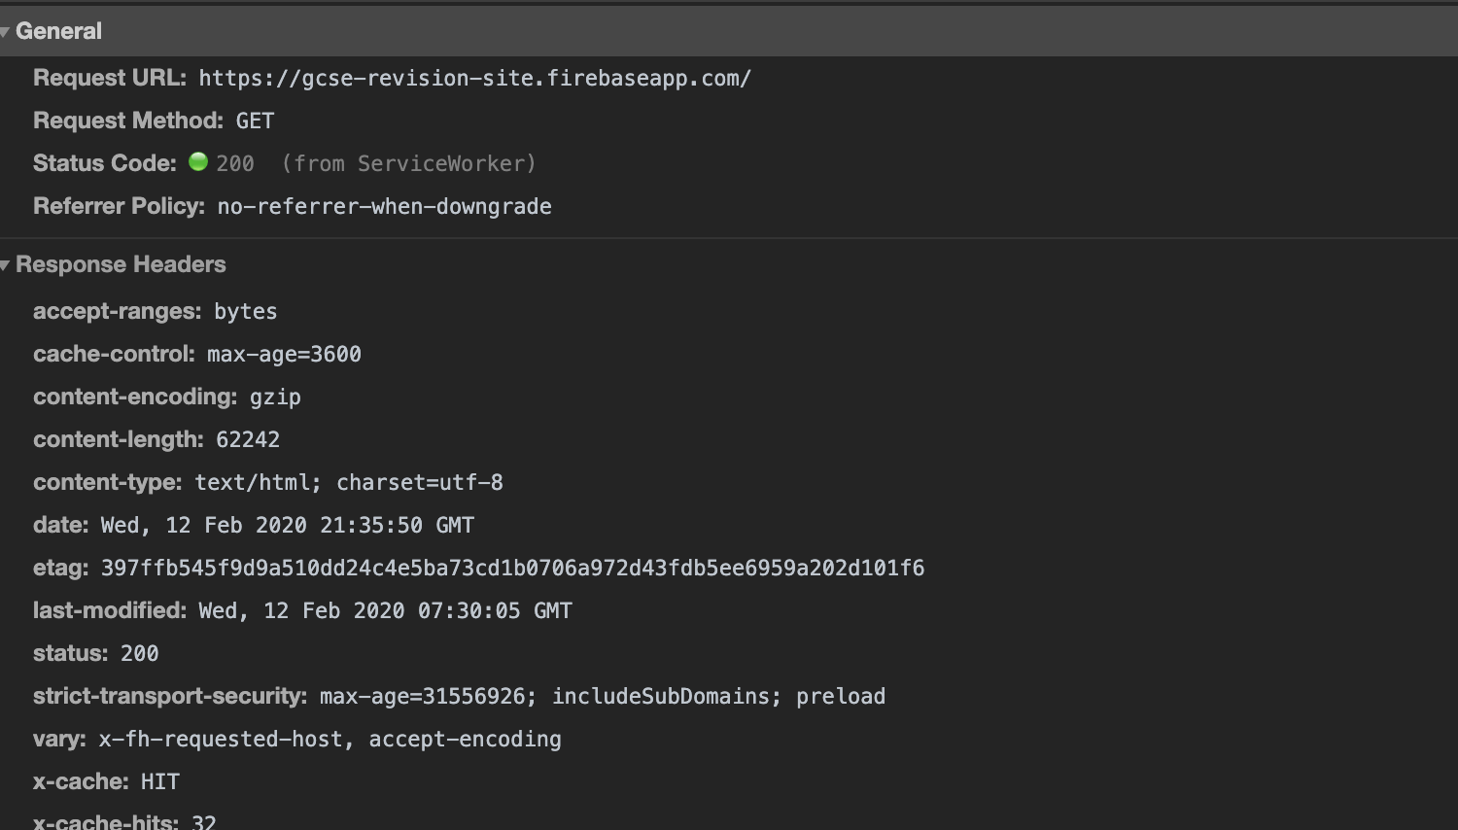Select the accept-ranges bytes value
This screenshot has width=1458, height=830.
click(x=245, y=311)
